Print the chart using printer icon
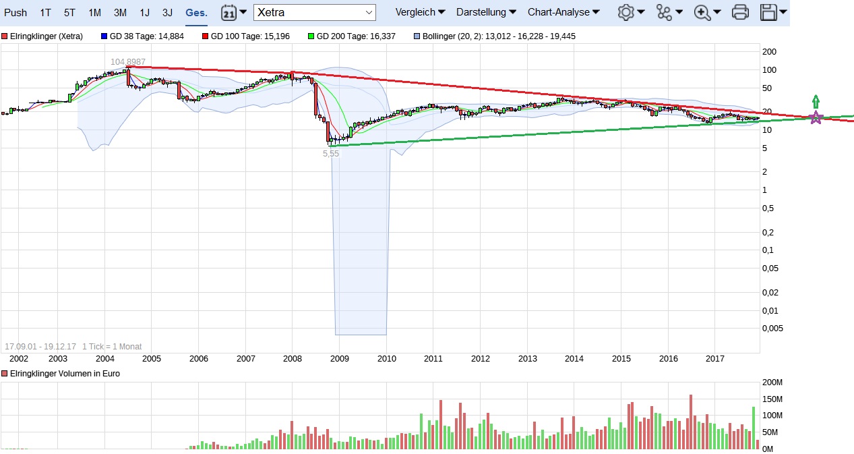The width and height of the screenshot is (854, 454). (x=740, y=12)
